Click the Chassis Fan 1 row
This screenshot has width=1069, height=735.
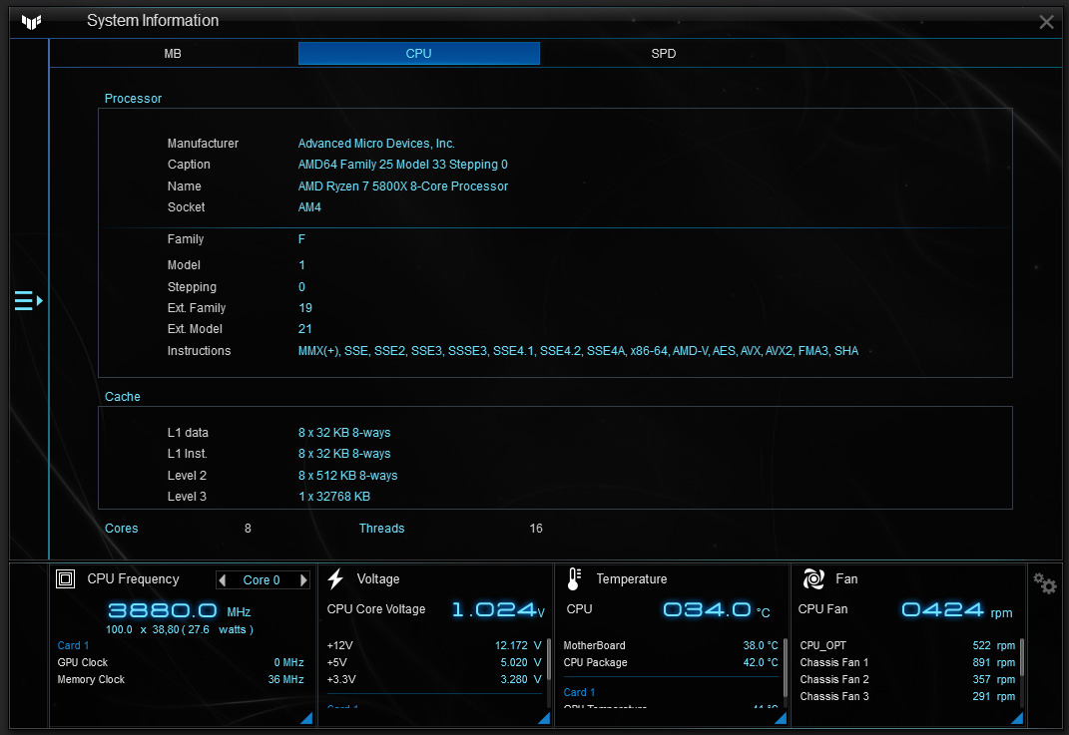[x=907, y=662]
